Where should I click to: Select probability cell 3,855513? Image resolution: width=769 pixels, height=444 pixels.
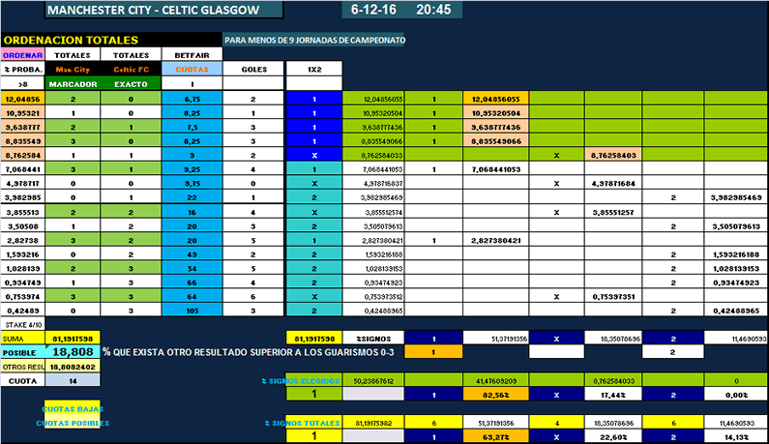(x=22, y=213)
